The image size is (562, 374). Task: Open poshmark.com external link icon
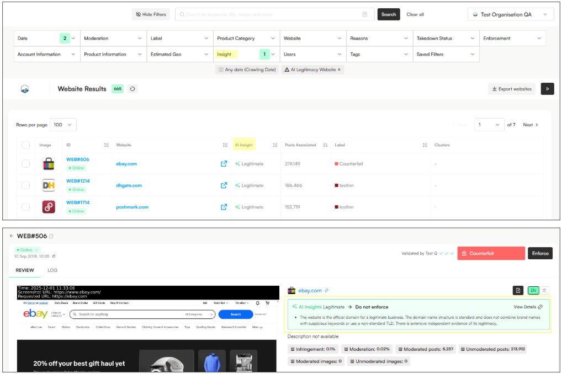click(224, 207)
